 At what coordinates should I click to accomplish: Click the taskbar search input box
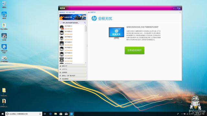point(24,114)
